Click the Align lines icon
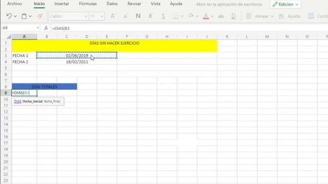The width and height of the screenshot is (328, 184). [x=249, y=16]
